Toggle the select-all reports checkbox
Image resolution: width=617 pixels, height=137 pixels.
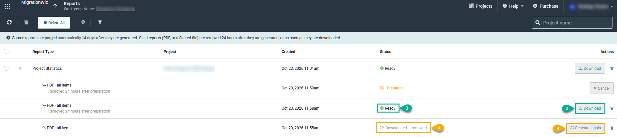6,51
